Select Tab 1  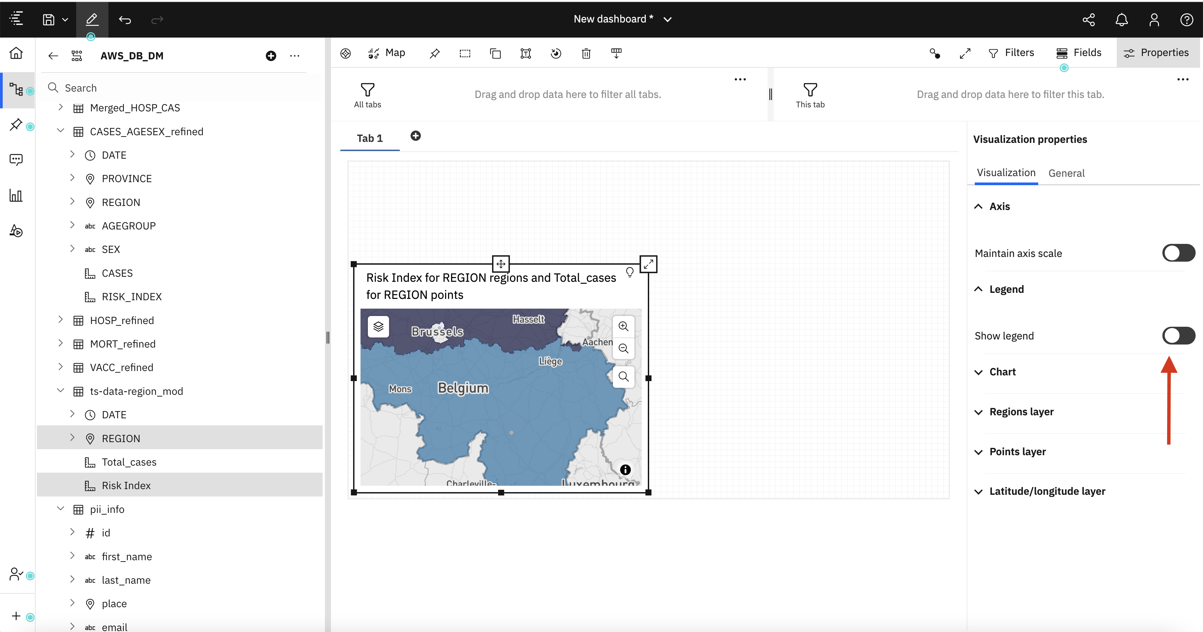pyautogui.click(x=370, y=138)
